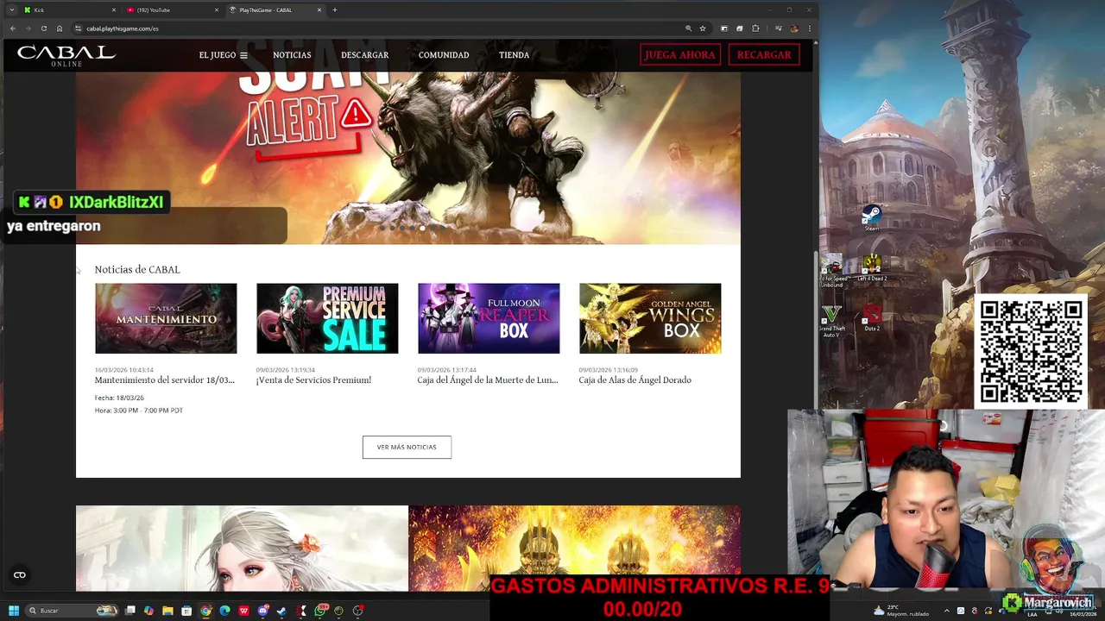The width and height of the screenshot is (1105, 621).
Task: Open the Mantenimiento news thumbnail
Action: pyautogui.click(x=166, y=318)
